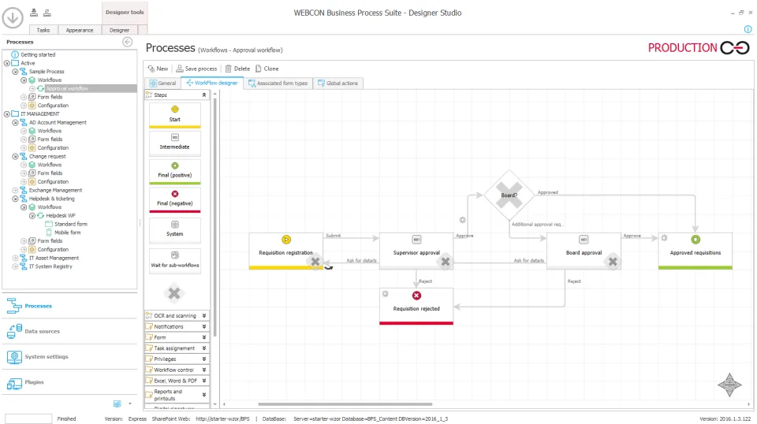Select the Wait for sub-workflows step
This screenshot has width=757, height=424.
[x=175, y=261]
